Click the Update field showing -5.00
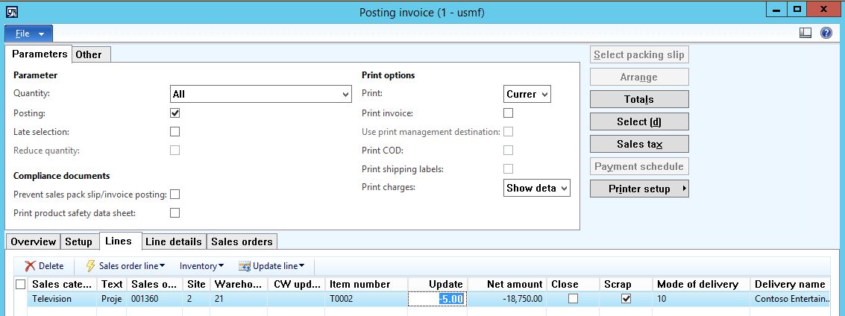845x316 pixels. click(x=436, y=299)
